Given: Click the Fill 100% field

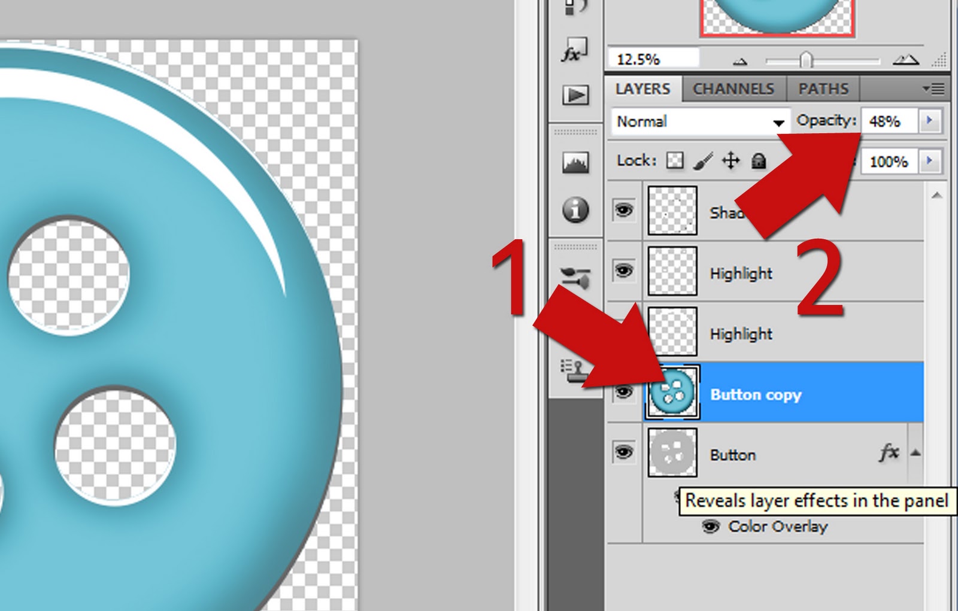Looking at the screenshot, I should pyautogui.click(x=890, y=161).
